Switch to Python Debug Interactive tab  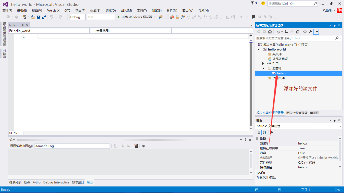[x=51, y=182]
